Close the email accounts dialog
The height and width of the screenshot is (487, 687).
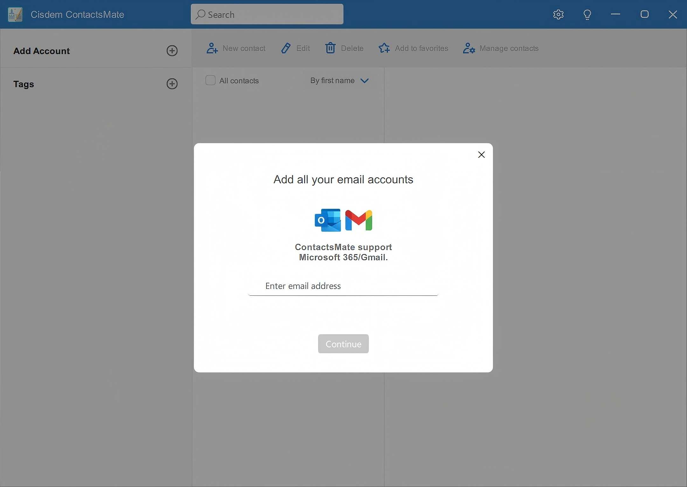[x=481, y=155]
